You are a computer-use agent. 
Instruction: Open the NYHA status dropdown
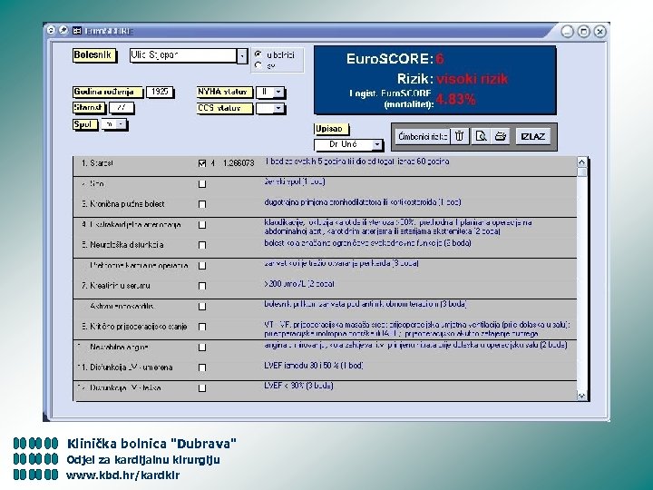click(x=278, y=92)
